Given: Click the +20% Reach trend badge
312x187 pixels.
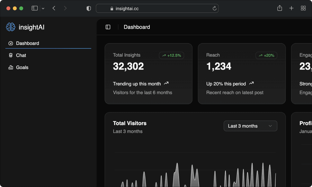Looking at the screenshot, I should 266,55.
